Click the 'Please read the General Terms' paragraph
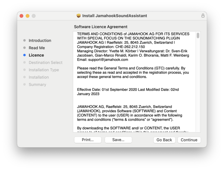The width and height of the screenshot is (224, 170). point(133,72)
